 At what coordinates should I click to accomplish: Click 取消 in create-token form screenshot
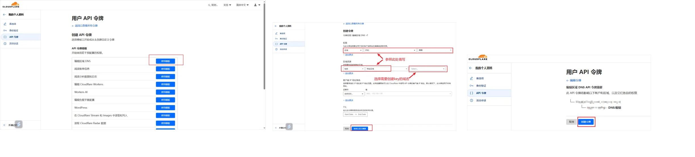pyautogui.click(x=347, y=129)
